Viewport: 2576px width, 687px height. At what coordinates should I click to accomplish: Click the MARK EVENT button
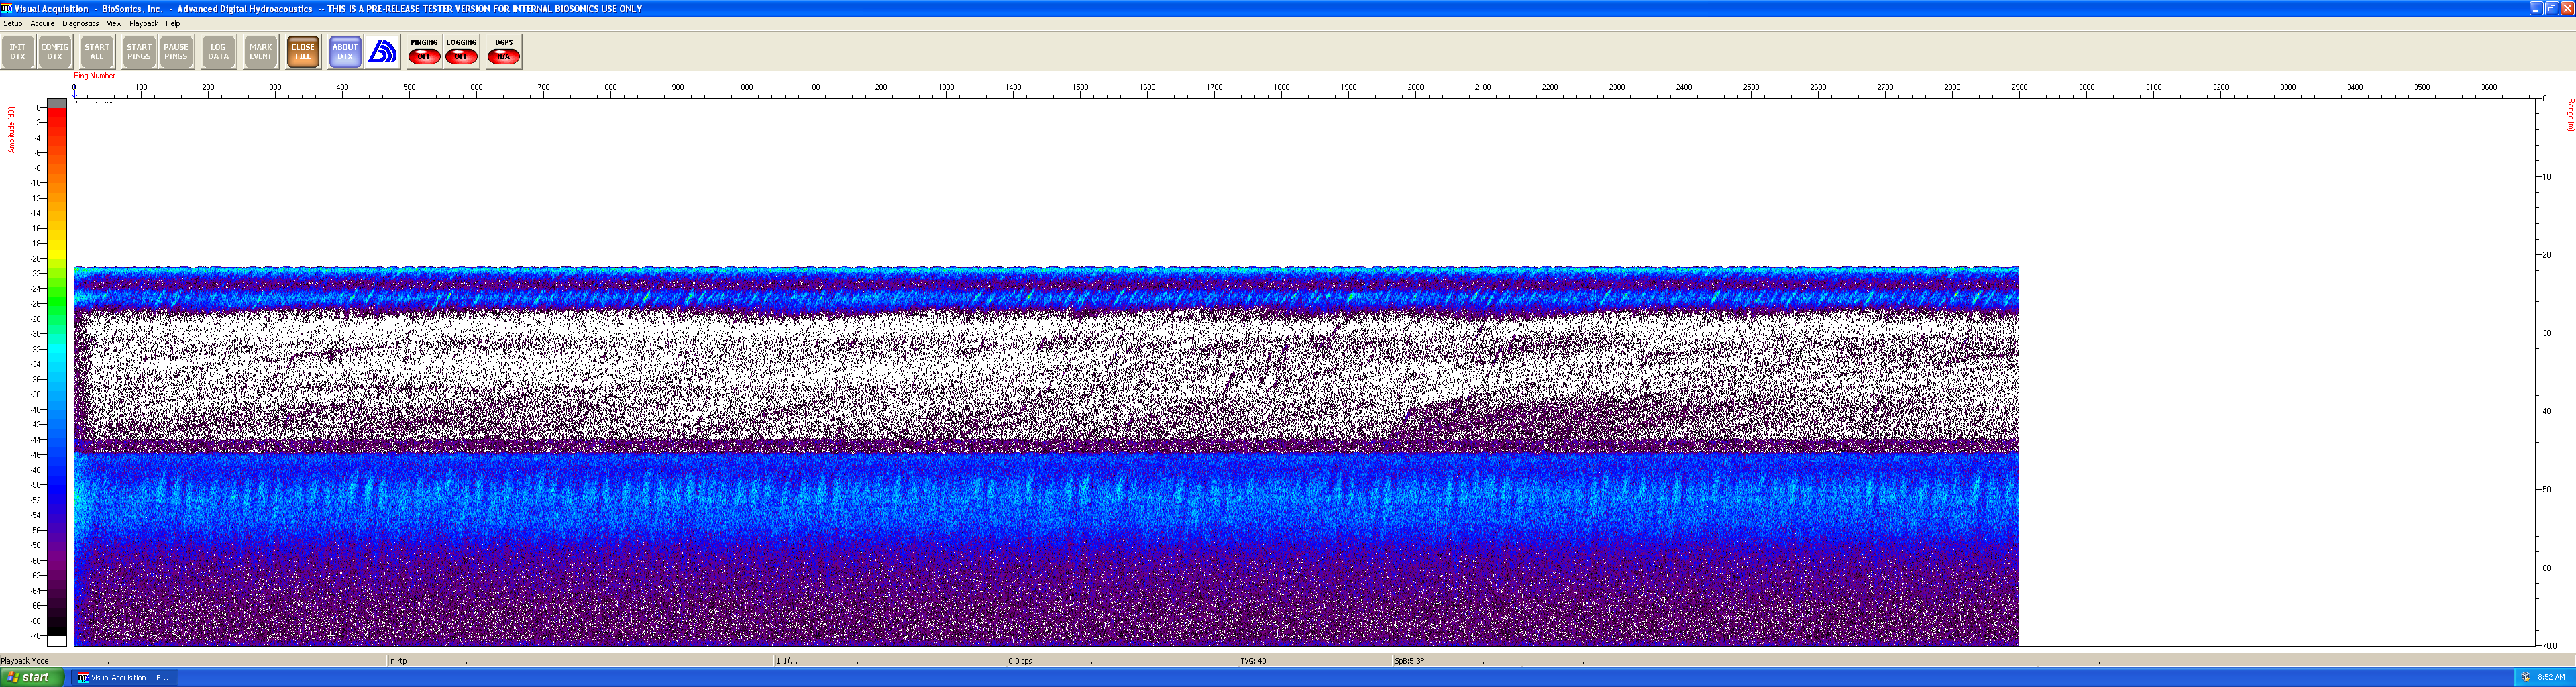[261, 51]
